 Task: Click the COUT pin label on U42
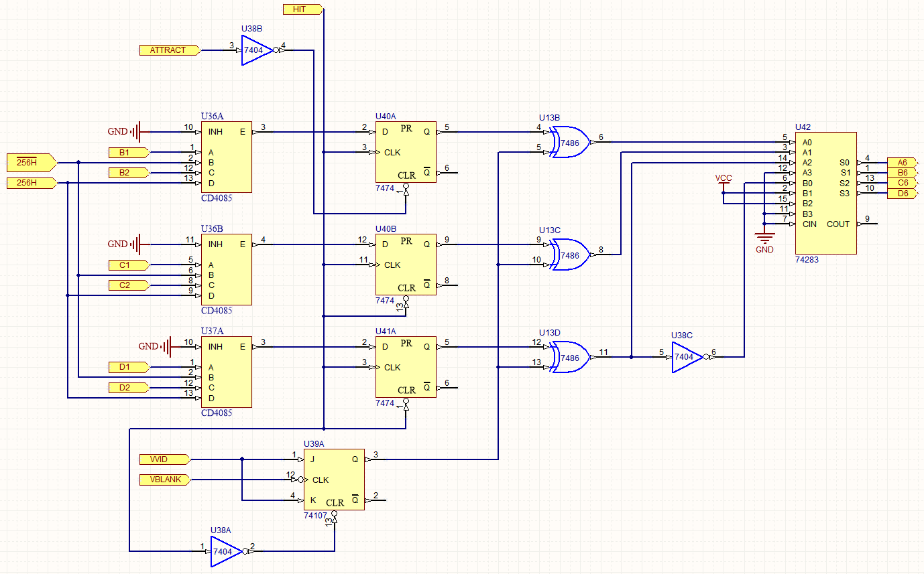point(838,224)
